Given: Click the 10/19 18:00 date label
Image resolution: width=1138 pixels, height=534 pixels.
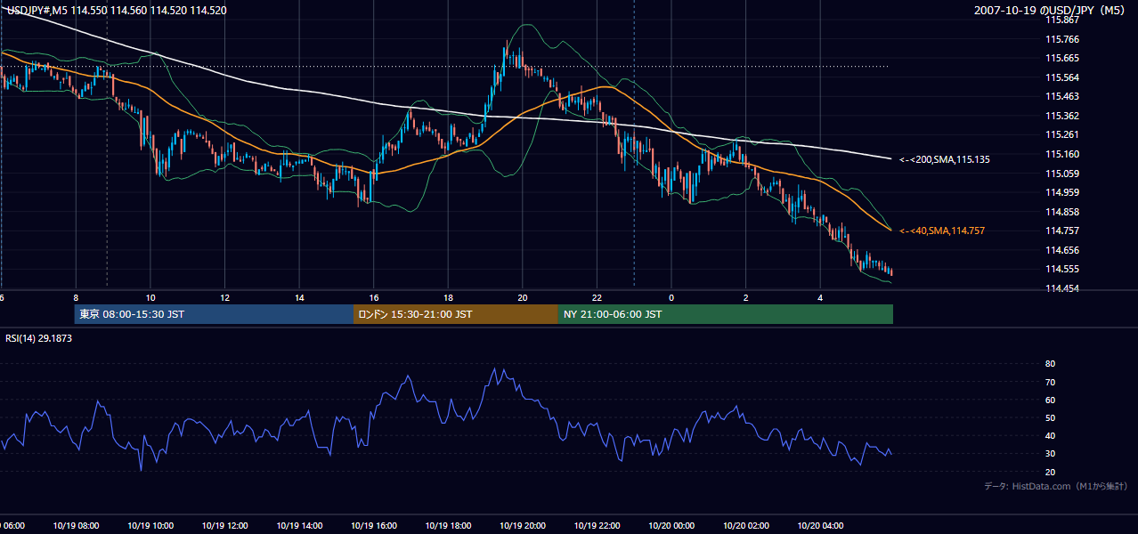Looking at the screenshot, I should tap(448, 526).
